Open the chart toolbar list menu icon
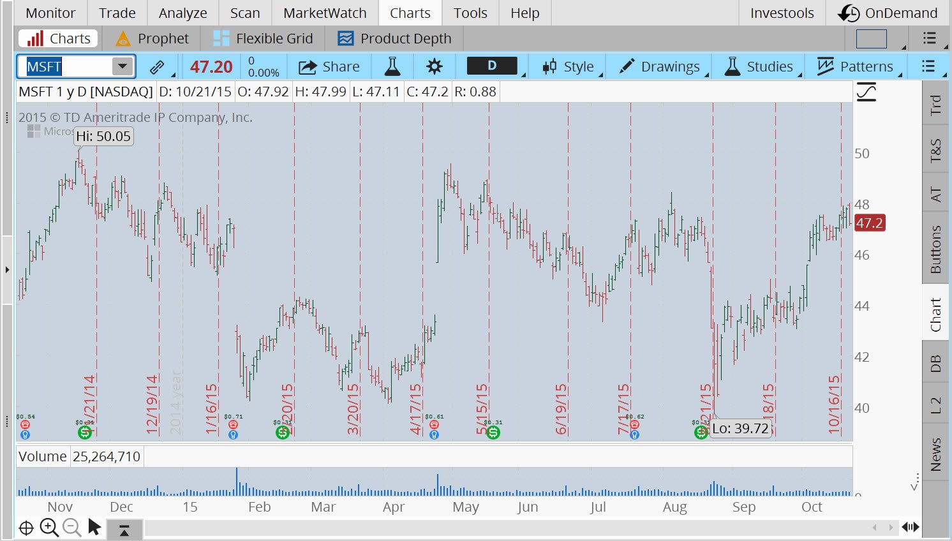The height and width of the screenshot is (541, 952). click(x=928, y=66)
